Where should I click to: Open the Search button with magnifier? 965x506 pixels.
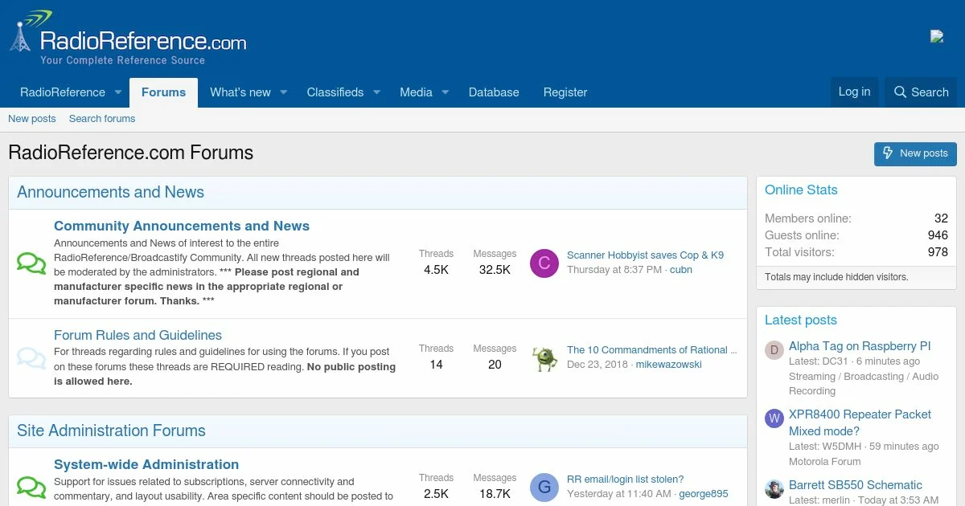click(922, 92)
